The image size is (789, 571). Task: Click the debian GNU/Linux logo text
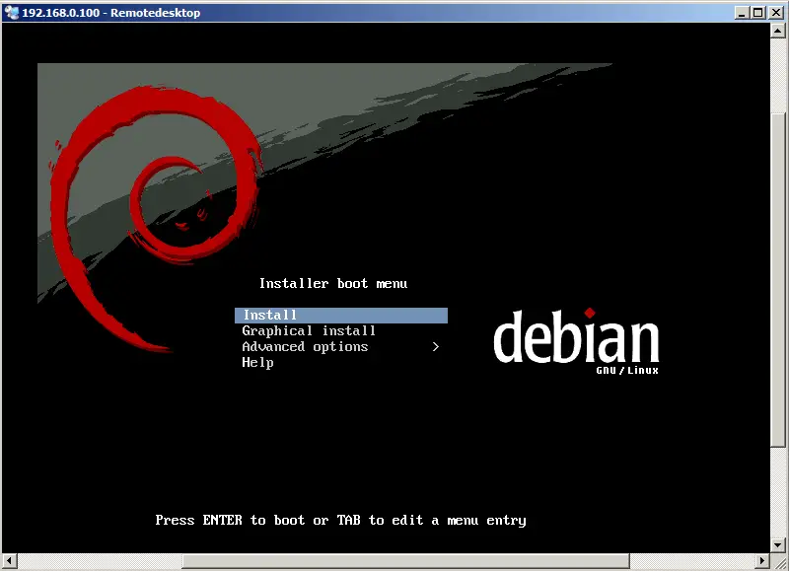tap(576, 341)
